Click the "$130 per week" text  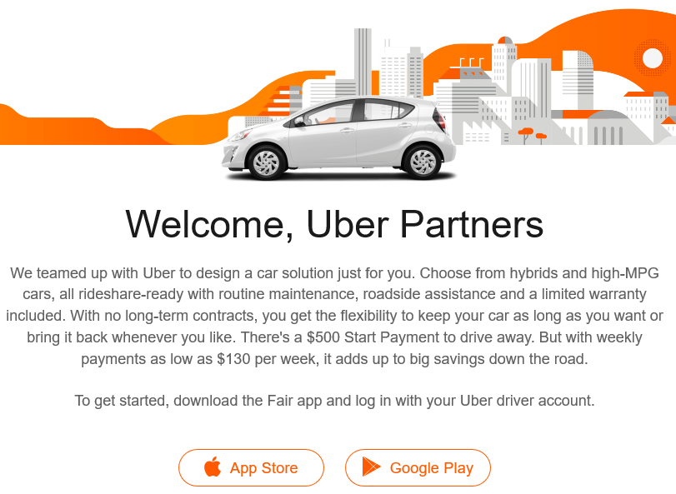[x=266, y=359]
